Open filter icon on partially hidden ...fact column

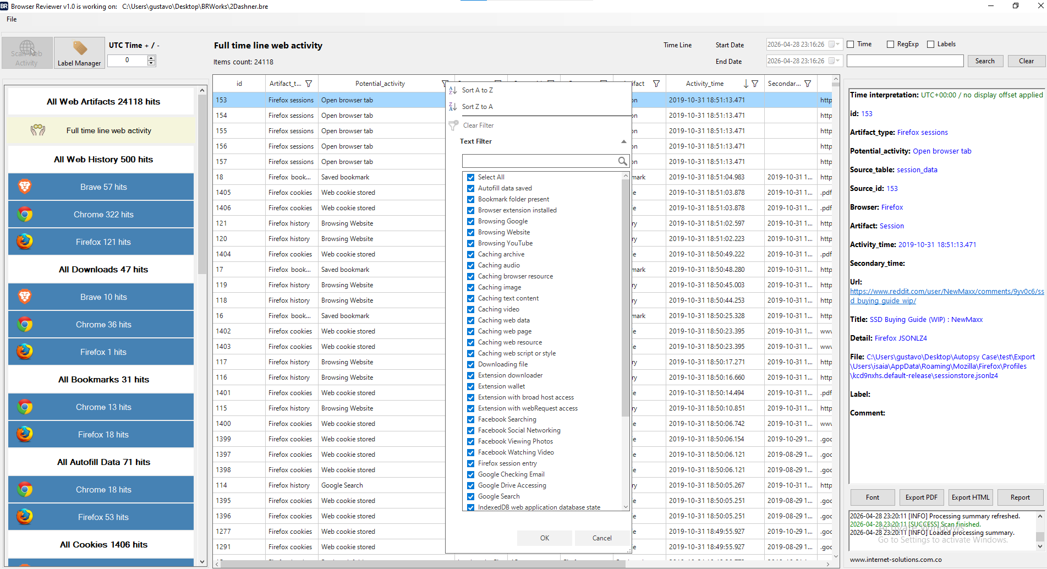(x=656, y=84)
